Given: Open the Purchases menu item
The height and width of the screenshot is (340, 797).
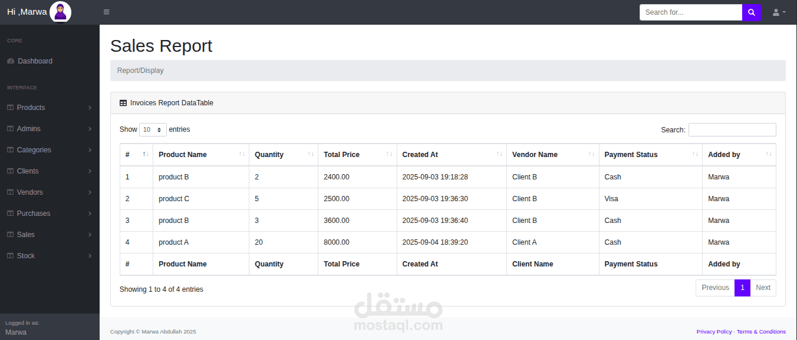Looking at the screenshot, I should point(50,214).
